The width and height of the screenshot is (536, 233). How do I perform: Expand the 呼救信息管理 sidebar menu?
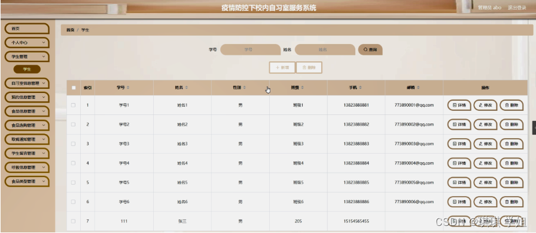pyautogui.click(x=27, y=167)
